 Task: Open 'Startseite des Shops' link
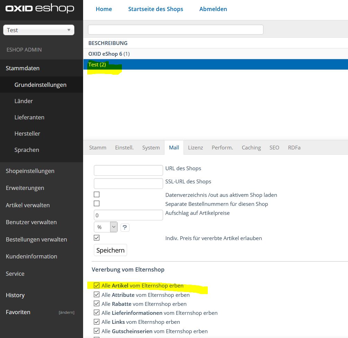[x=155, y=9]
